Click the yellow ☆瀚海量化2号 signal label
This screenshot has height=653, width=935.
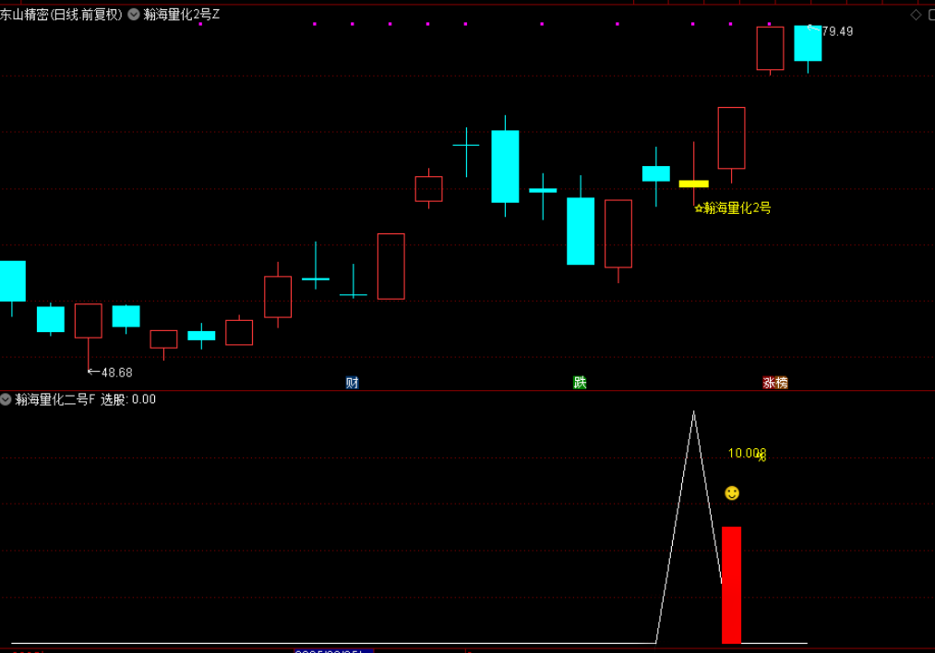[732, 208]
